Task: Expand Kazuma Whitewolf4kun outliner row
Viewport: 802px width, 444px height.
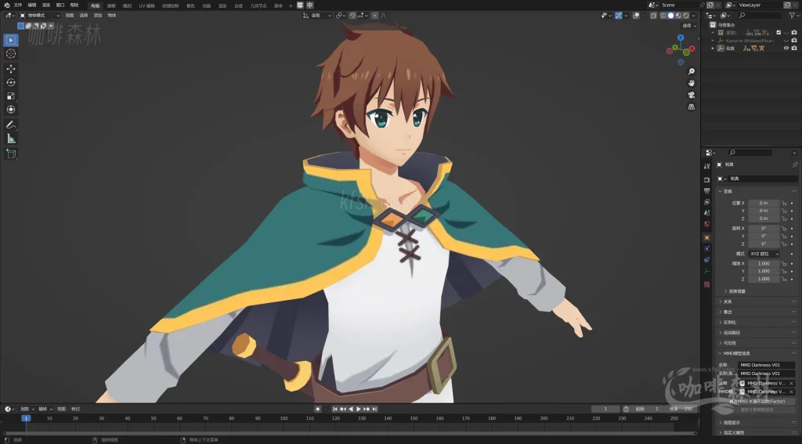Action: coord(713,41)
